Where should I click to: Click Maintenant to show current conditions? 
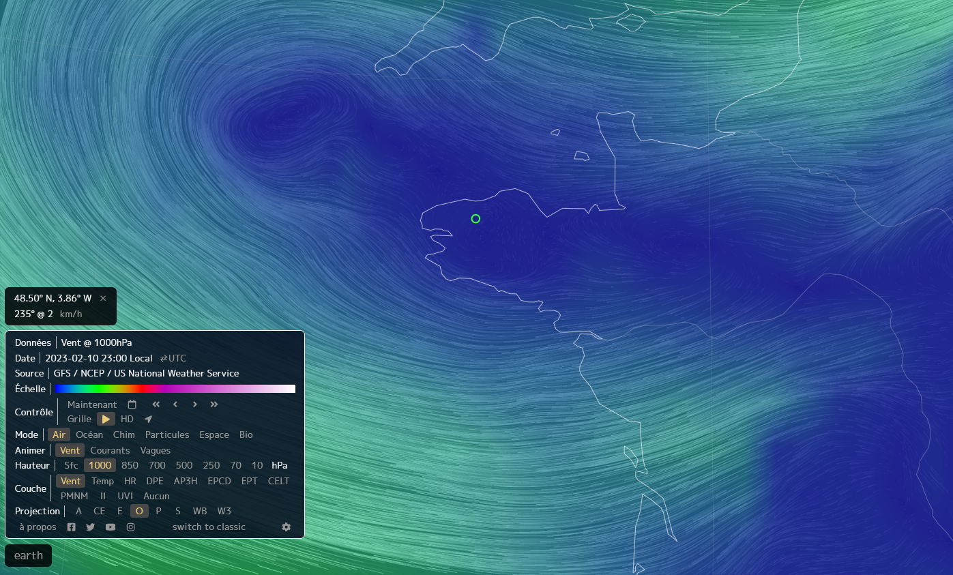(x=92, y=404)
